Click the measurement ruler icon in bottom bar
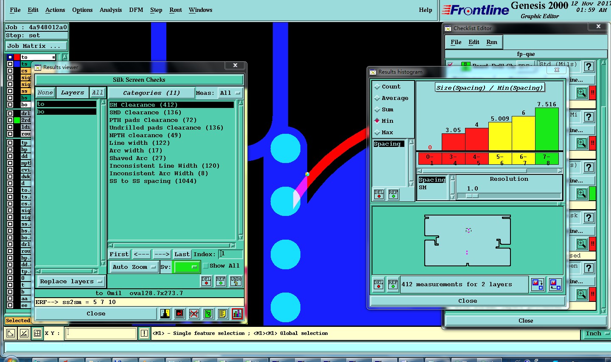The height and width of the screenshot is (362, 611). click(x=24, y=333)
